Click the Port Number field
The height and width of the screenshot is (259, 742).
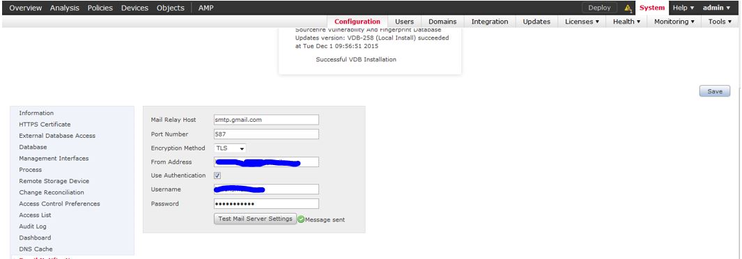coord(266,134)
